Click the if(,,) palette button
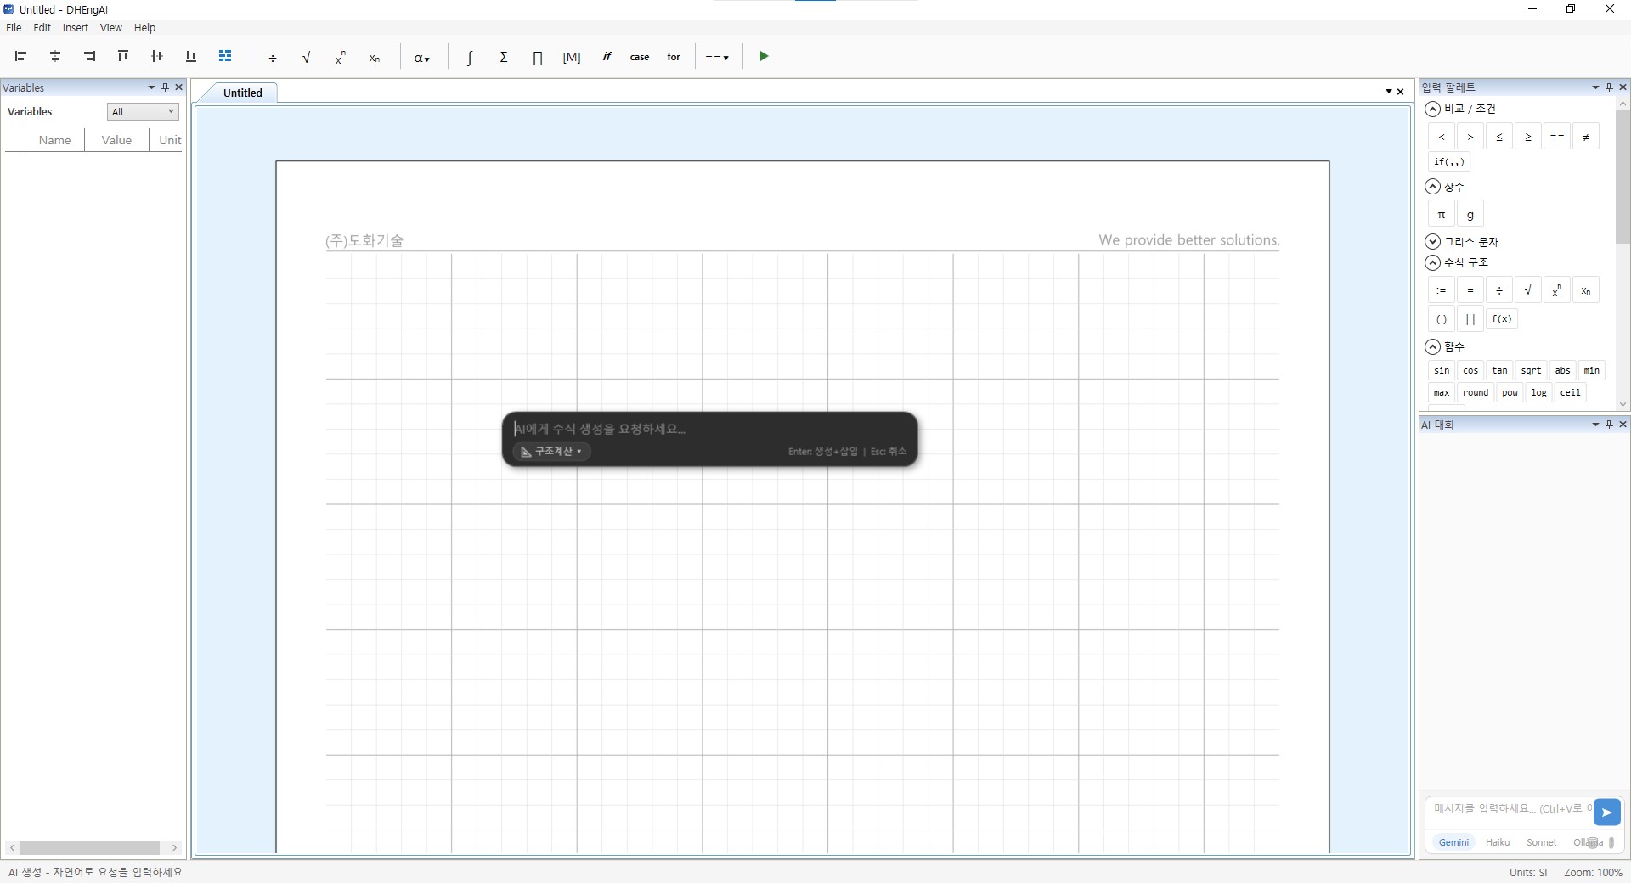 pyautogui.click(x=1448, y=162)
